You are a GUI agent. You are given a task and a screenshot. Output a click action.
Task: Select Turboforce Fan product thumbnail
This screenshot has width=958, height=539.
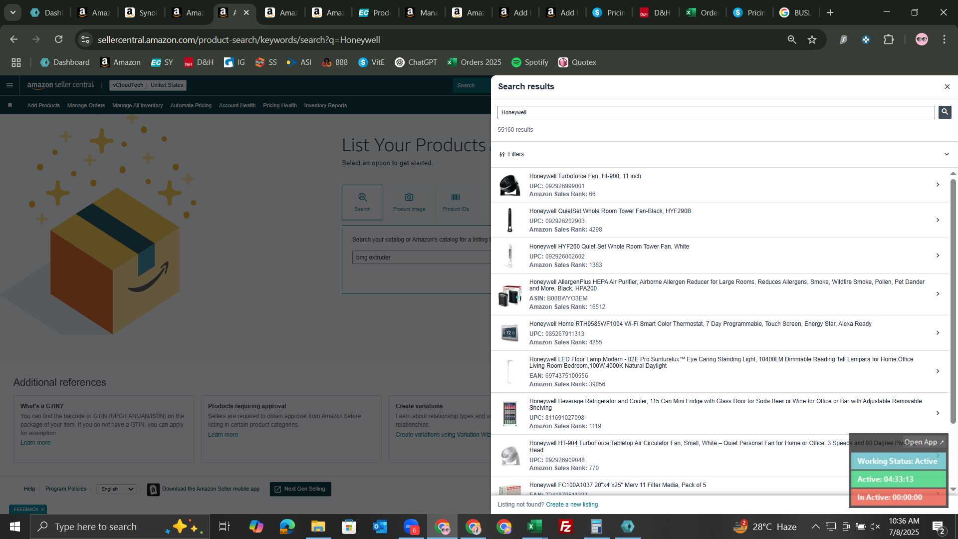click(509, 185)
